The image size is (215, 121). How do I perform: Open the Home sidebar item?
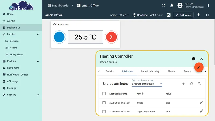click(x=21, y=14)
